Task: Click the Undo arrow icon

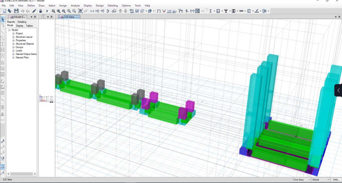Action: click(x=23, y=11)
